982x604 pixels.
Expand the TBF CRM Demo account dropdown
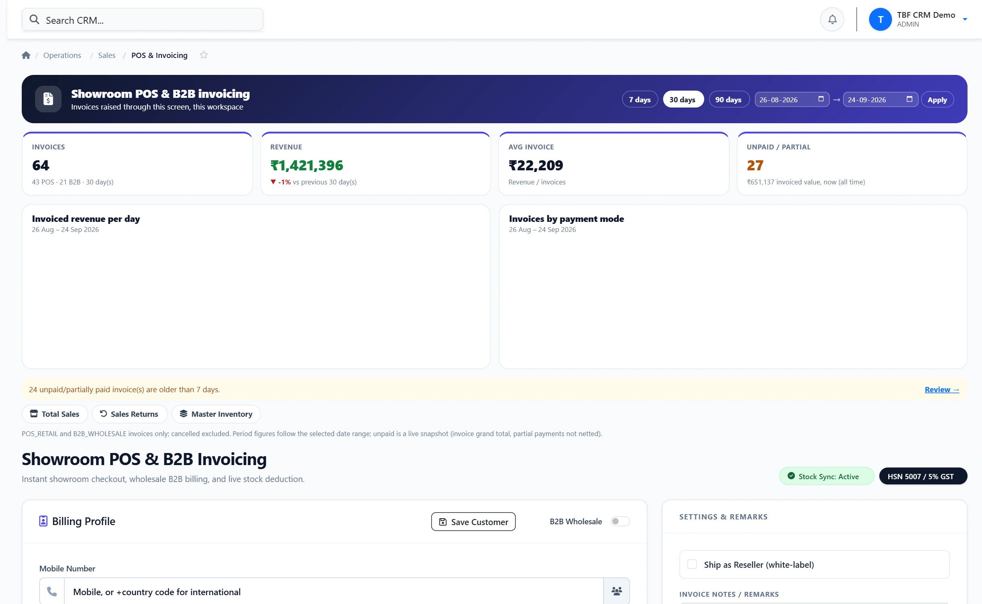(965, 19)
